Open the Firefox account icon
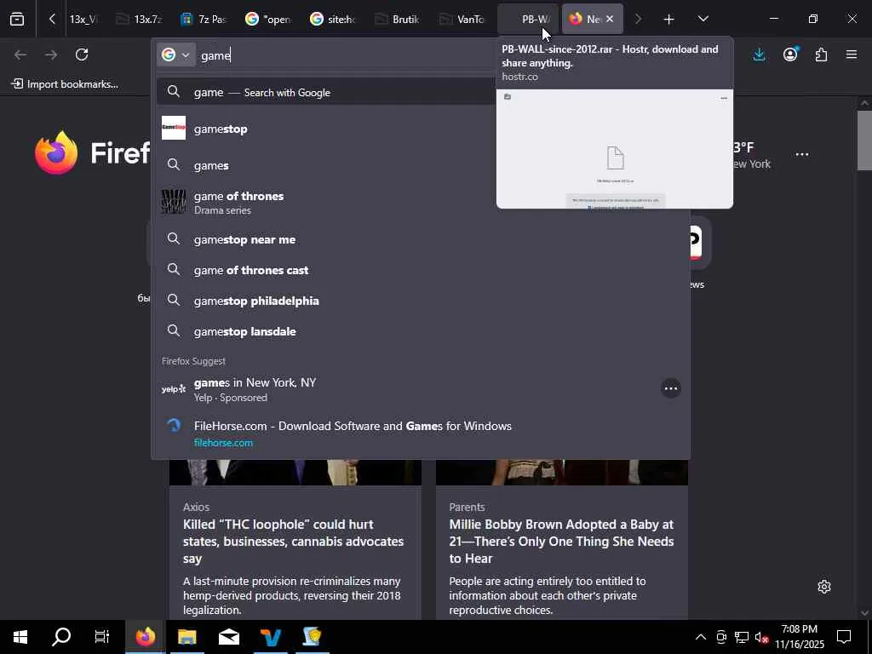The image size is (872, 654). click(790, 54)
